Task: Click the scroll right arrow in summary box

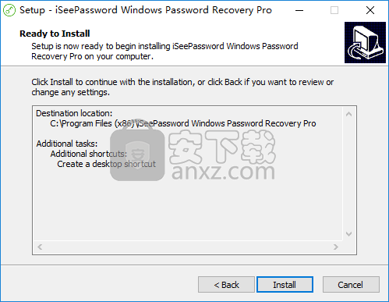Action: (x=336, y=247)
